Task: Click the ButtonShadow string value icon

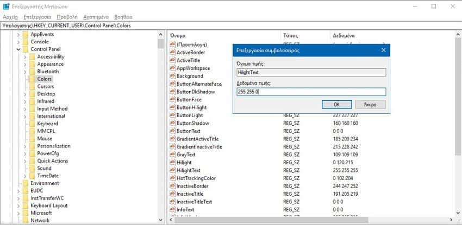Action: coord(173,123)
